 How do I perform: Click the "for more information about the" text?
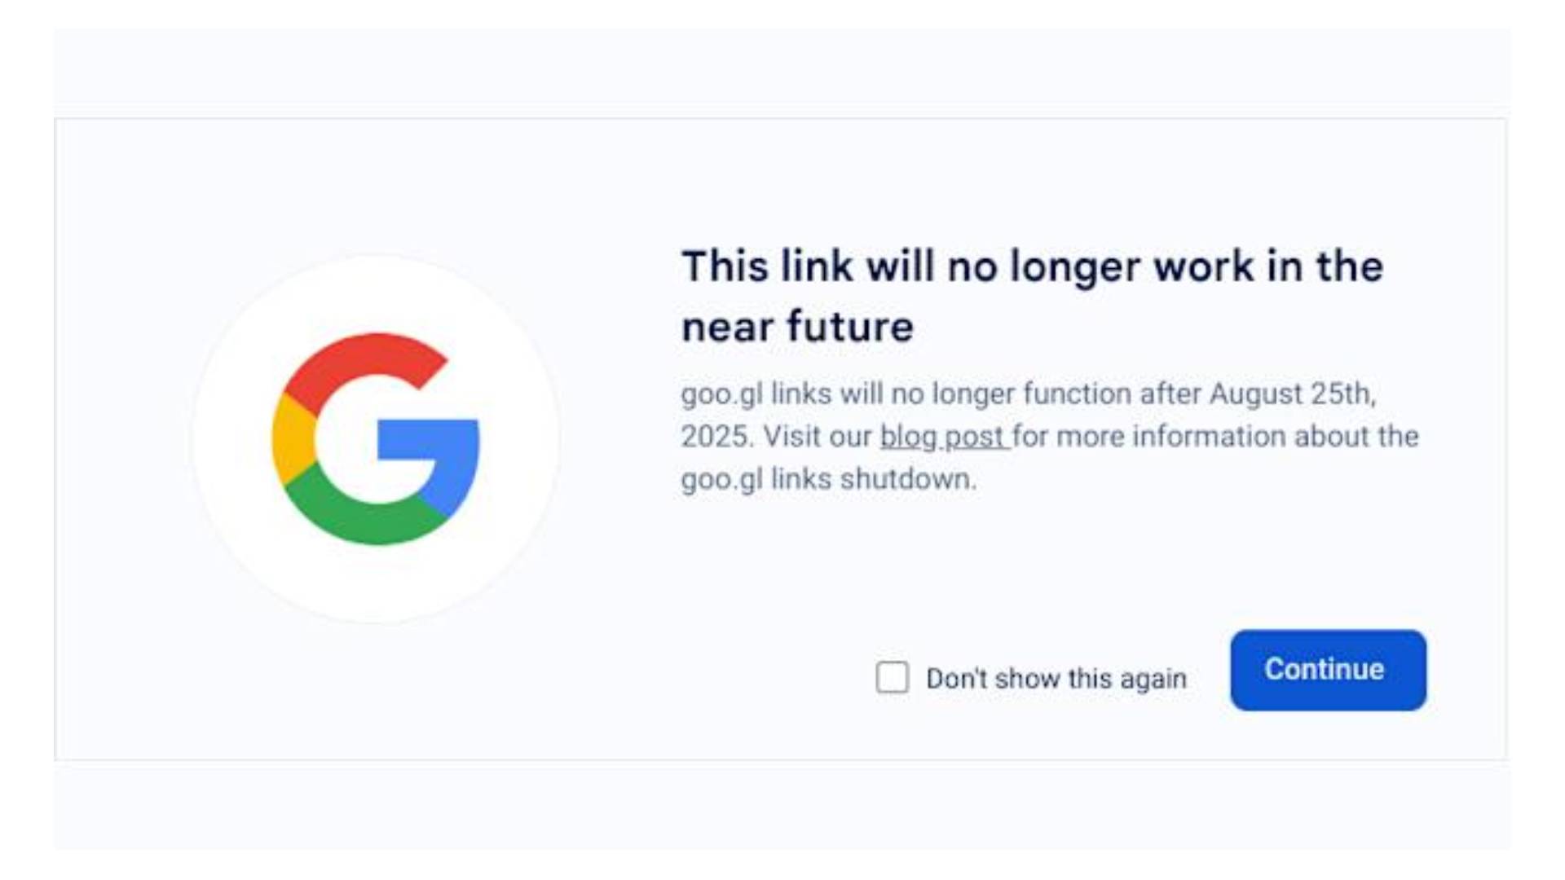1215,436
